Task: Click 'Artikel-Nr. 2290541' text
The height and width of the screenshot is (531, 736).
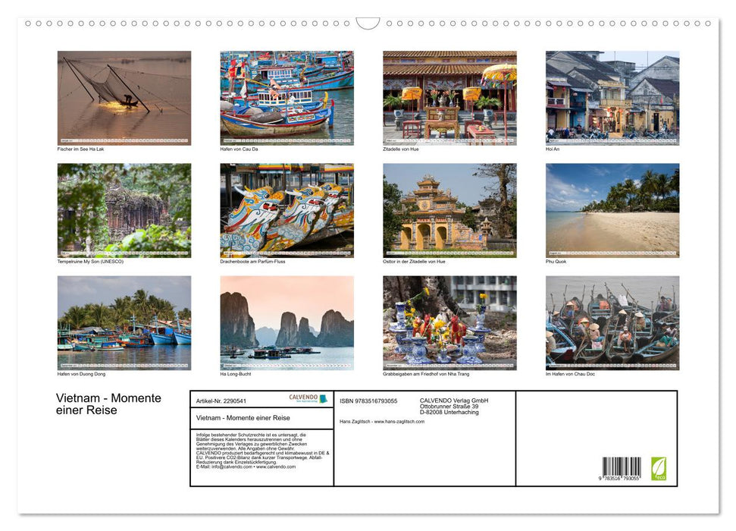Action: [221, 401]
